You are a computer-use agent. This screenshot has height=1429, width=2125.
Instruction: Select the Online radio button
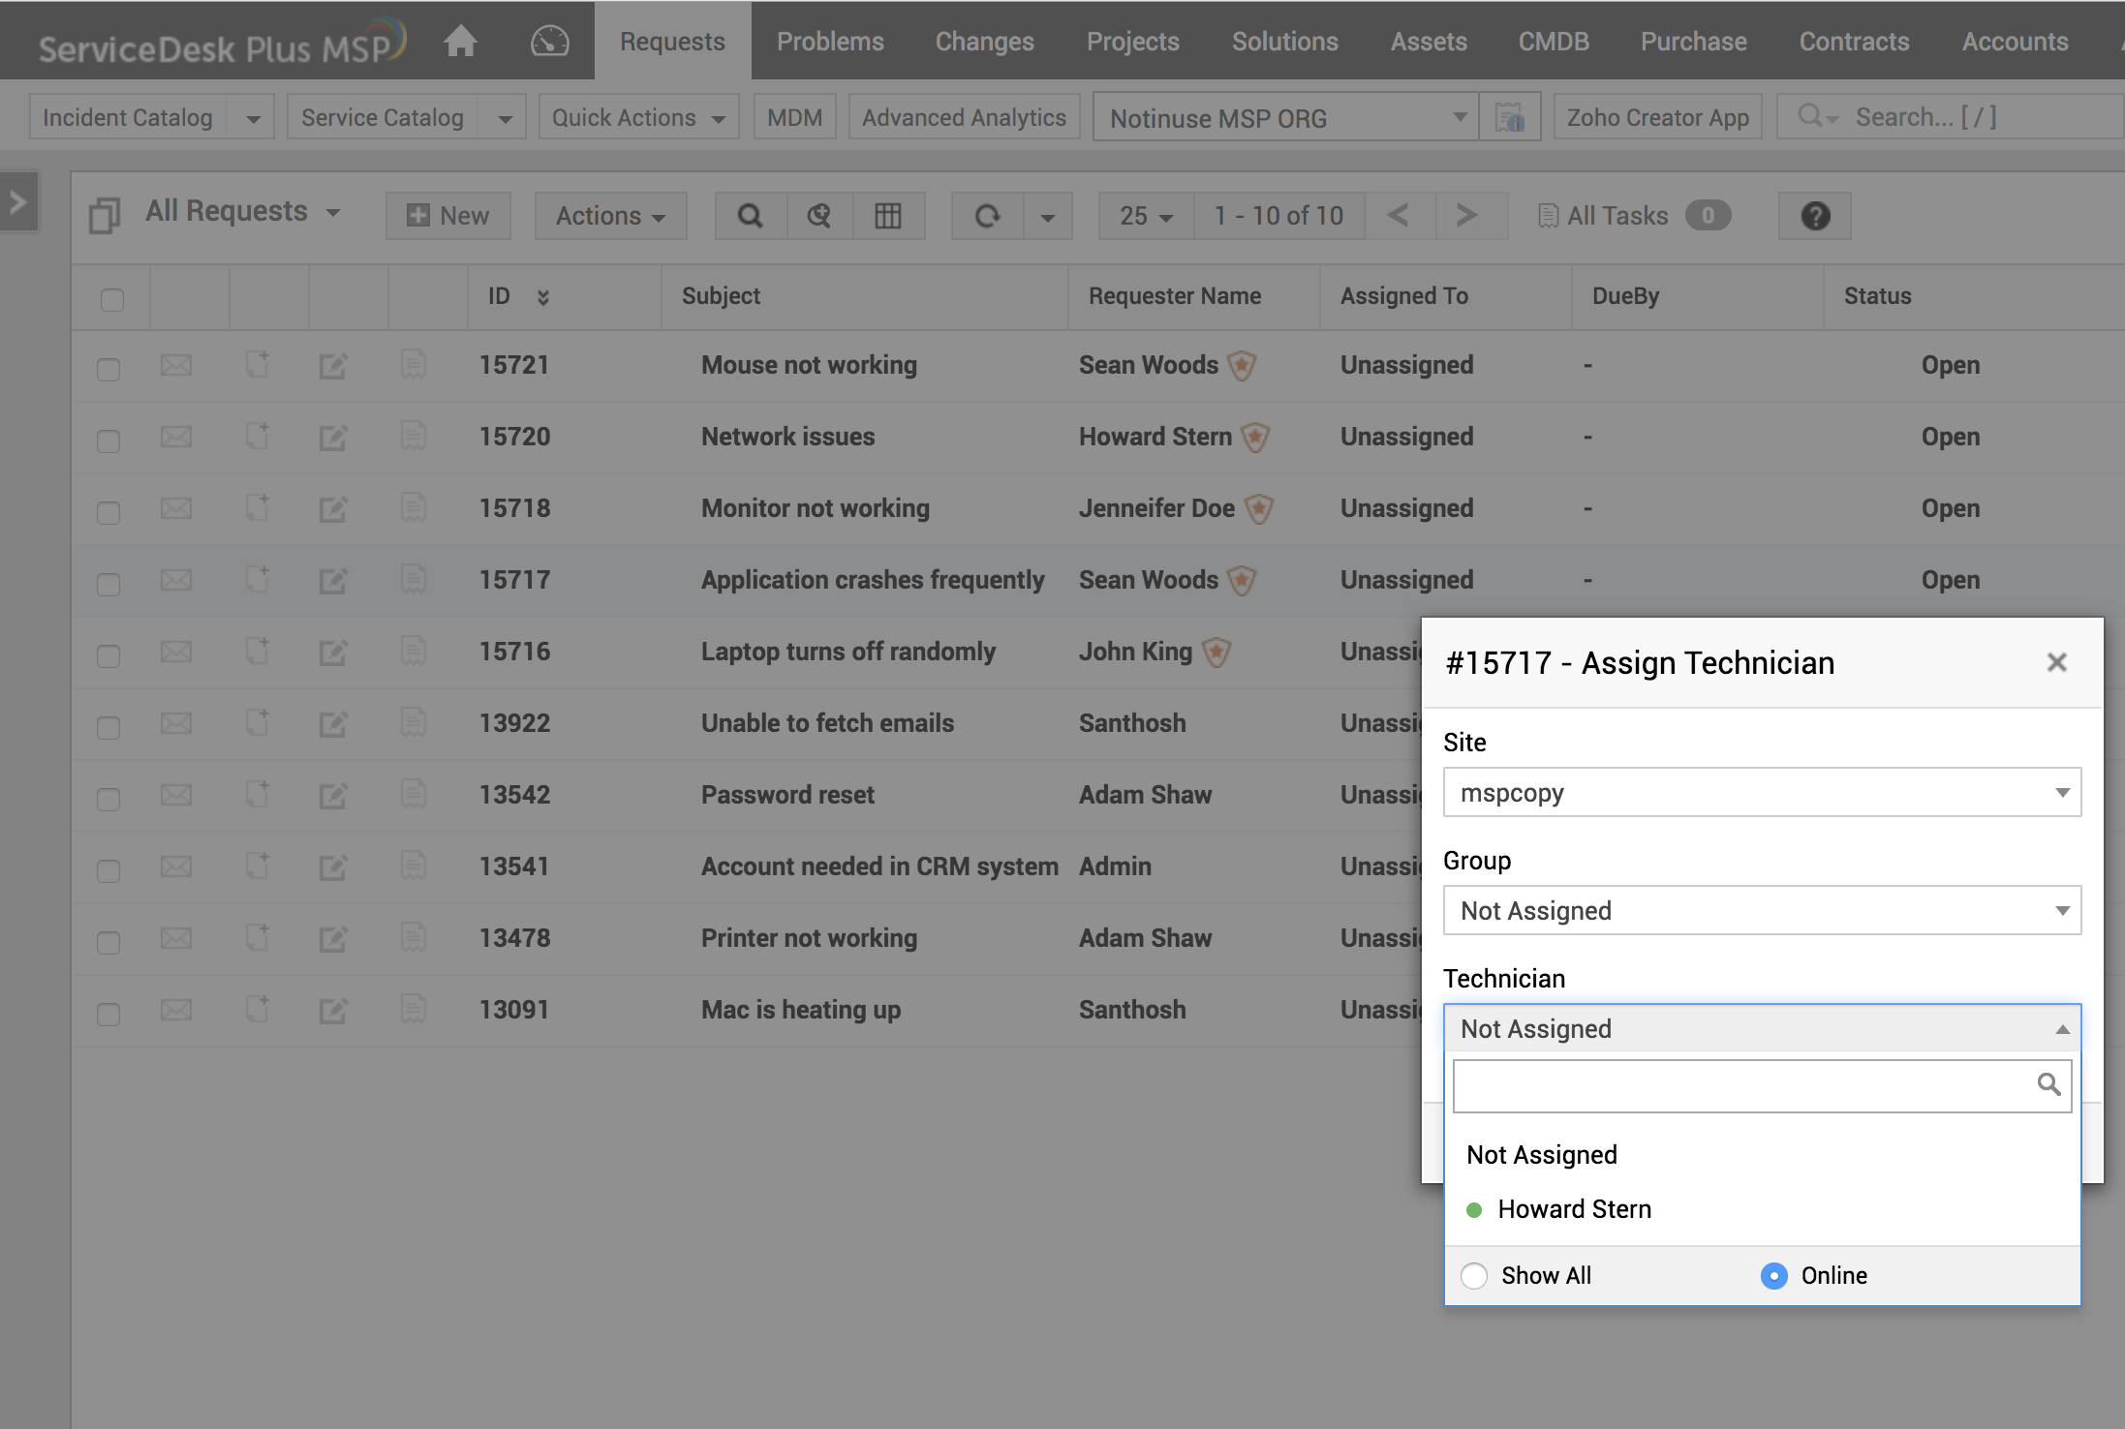[x=1773, y=1276]
